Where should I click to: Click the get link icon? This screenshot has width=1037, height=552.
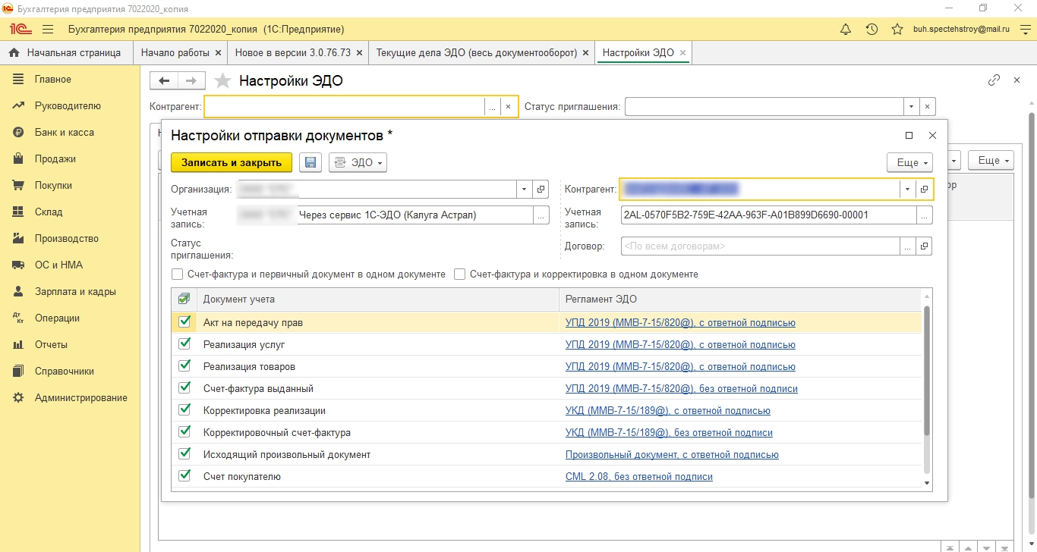point(994,80)
